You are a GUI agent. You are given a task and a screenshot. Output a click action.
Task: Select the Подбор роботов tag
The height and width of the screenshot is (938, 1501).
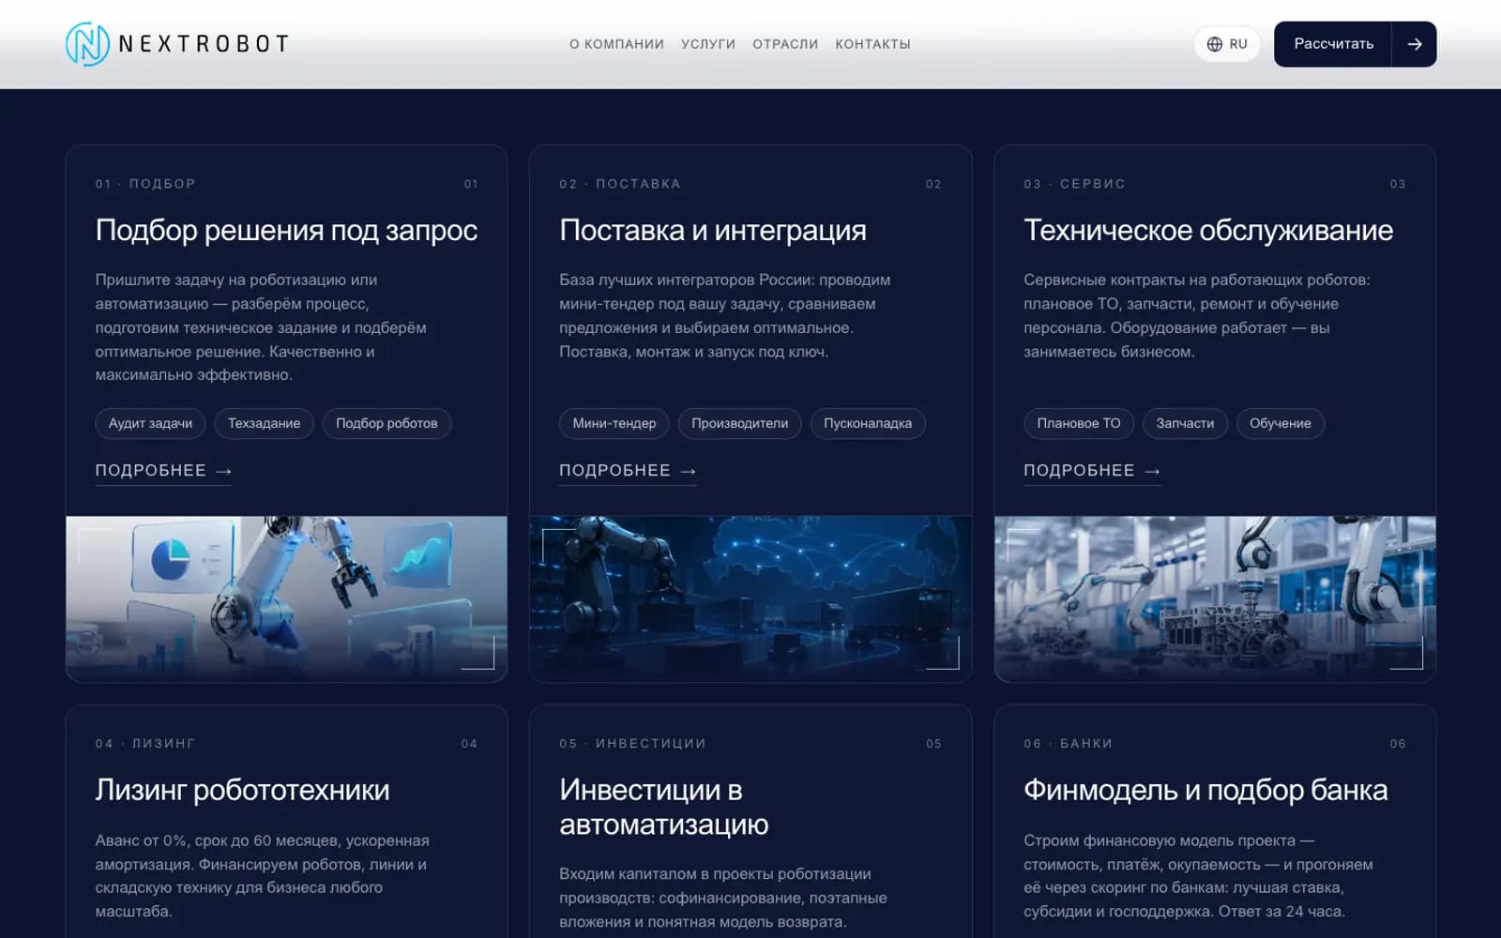tap(387, 423)
